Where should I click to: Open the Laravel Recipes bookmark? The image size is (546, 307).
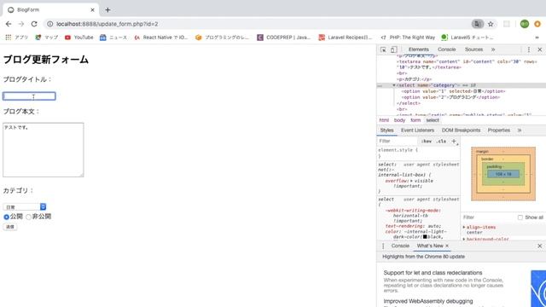click(x=346, y=38)
